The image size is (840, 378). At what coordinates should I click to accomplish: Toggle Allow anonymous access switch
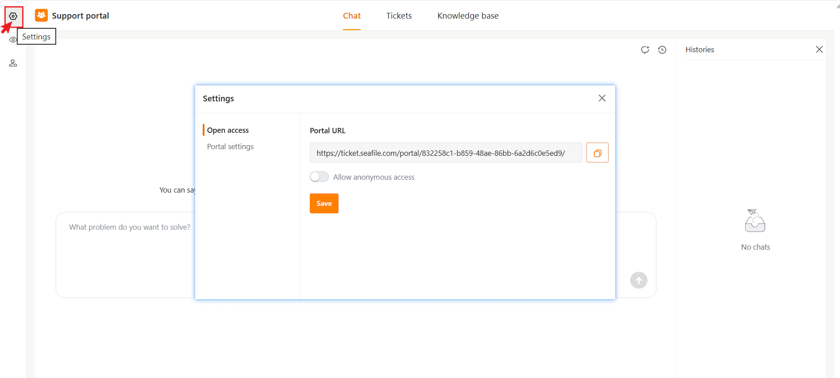tap(319, 177)
